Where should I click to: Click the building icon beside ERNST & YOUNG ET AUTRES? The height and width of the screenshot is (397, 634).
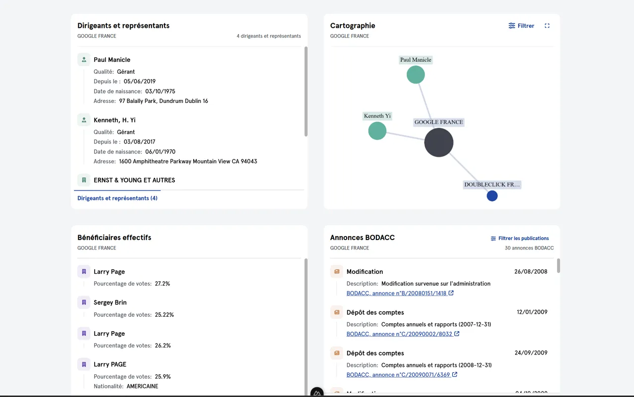coord(84,180)
